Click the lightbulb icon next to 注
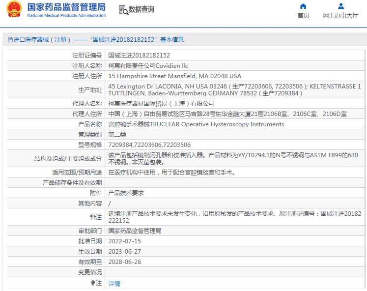 point(93,283)
